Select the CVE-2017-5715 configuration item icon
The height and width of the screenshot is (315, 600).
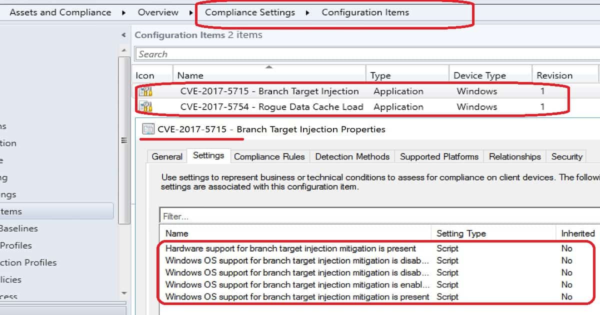145,91
